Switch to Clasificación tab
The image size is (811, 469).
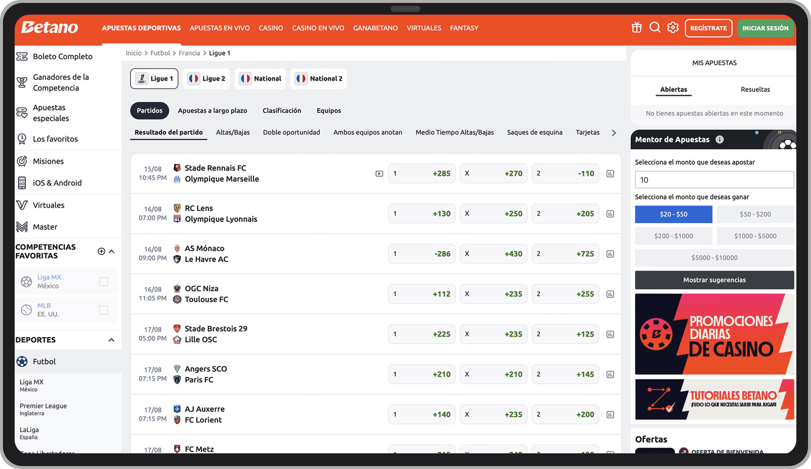click(282, 111)
